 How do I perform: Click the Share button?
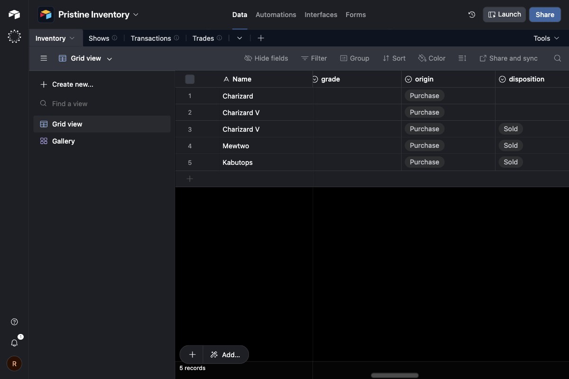point(544,14)
